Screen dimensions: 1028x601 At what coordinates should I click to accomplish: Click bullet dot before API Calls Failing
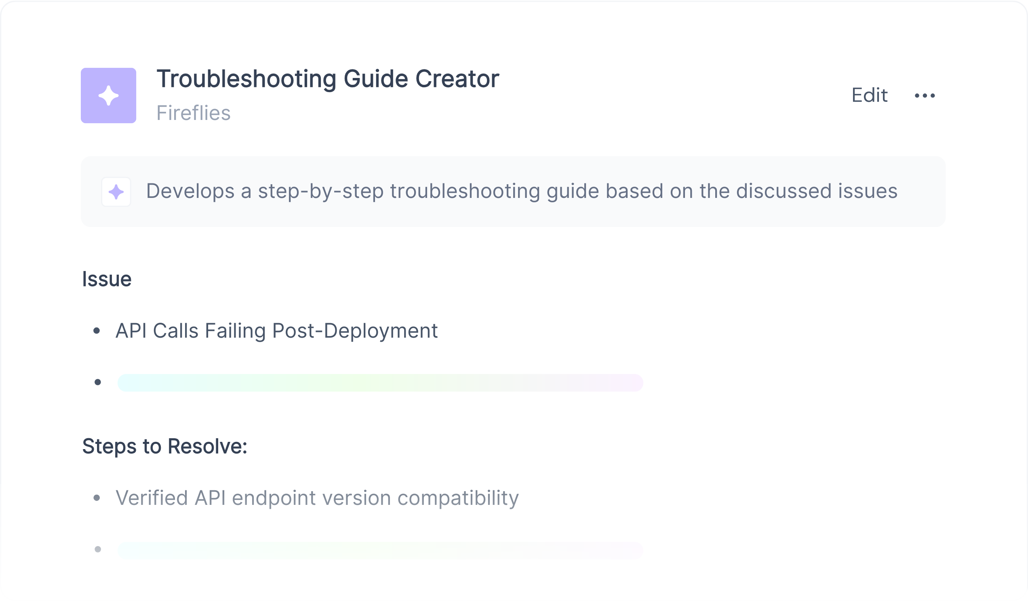pyautogui.click(x=97, y=331)
